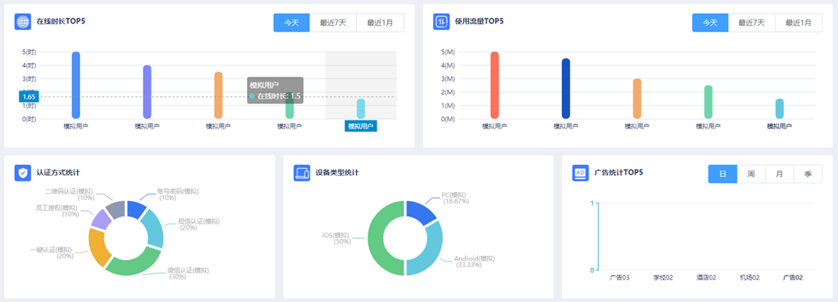Click the red bar in 使用流量TOP5 chart

click(495, 86)
